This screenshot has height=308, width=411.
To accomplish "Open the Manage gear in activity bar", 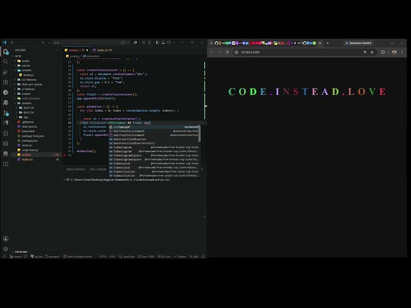I will pos(6,249).
